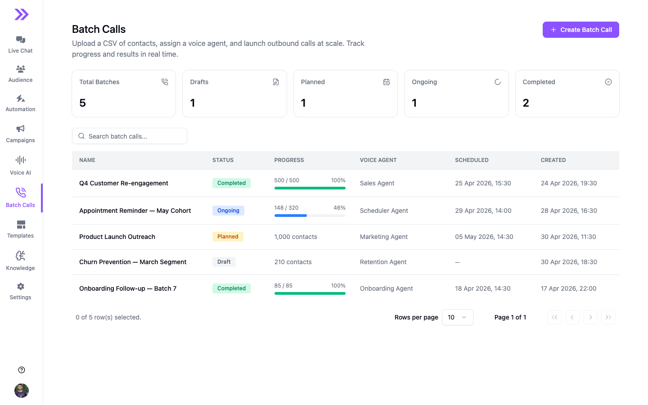
Task: Open Campaigns megaphone icon
Action: click(x=21, y=129)
